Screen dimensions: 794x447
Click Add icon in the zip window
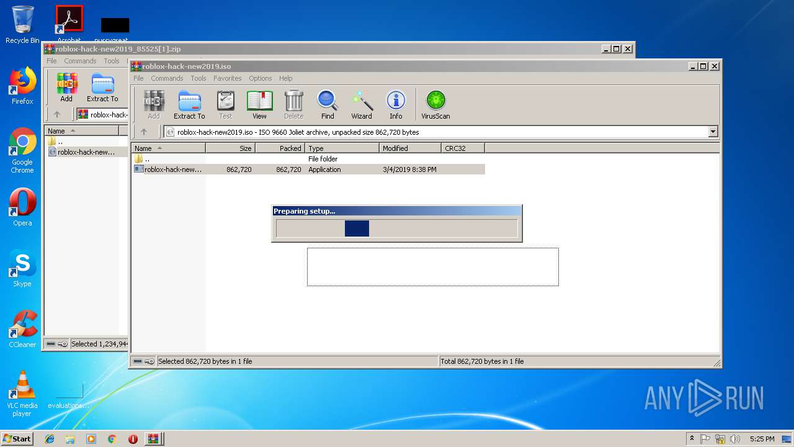tap(66, 87)
